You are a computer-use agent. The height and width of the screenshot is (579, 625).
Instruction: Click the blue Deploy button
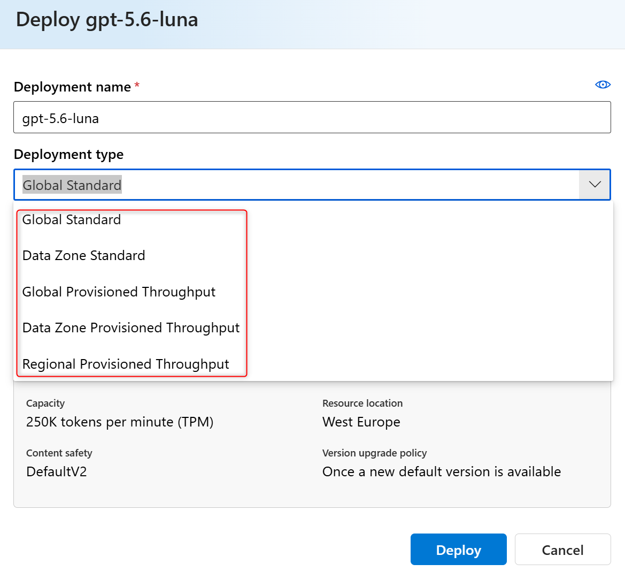click(458, 550)
